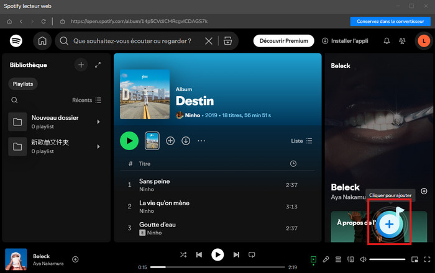Screen dimensions: 435x273
Task: Open connect to a device icon
Action: click(350, 259)
